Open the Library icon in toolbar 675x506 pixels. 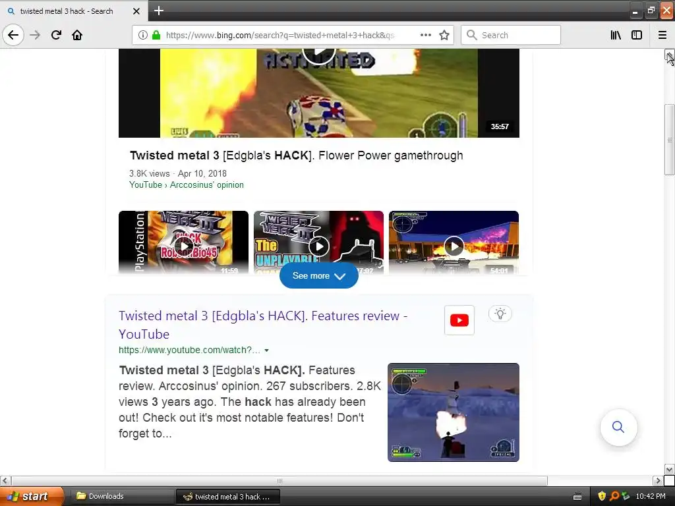pyautogui.click(x=616, y=35)
